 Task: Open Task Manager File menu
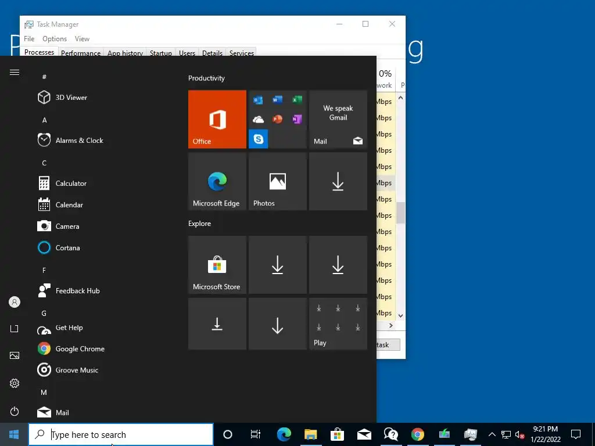(29, 39)
